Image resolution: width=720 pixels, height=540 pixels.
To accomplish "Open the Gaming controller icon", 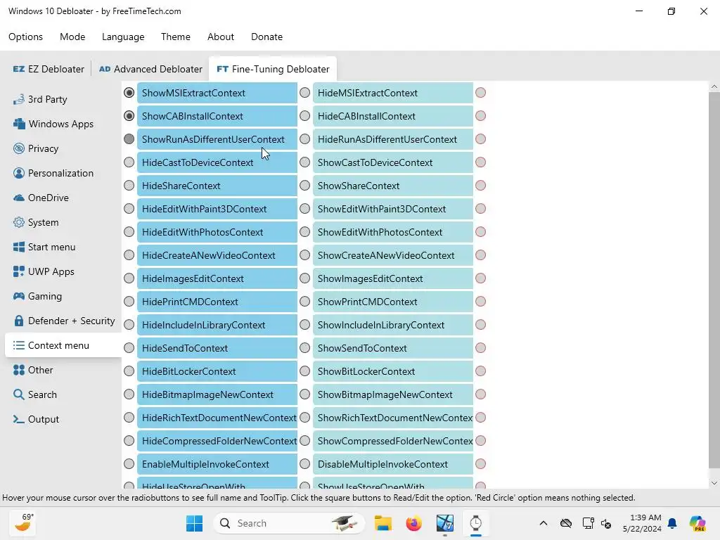I will pyautogui.click(x=19, y=296).
